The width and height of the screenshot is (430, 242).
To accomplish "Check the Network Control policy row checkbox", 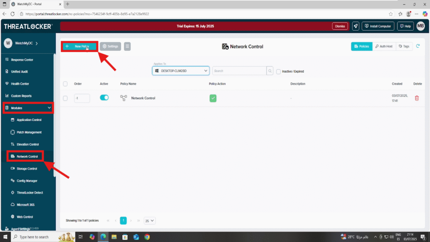I will (x=65, y=98).
